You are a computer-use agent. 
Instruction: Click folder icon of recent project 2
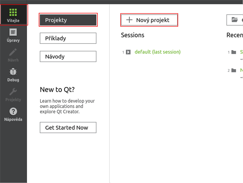click(234, 70)
